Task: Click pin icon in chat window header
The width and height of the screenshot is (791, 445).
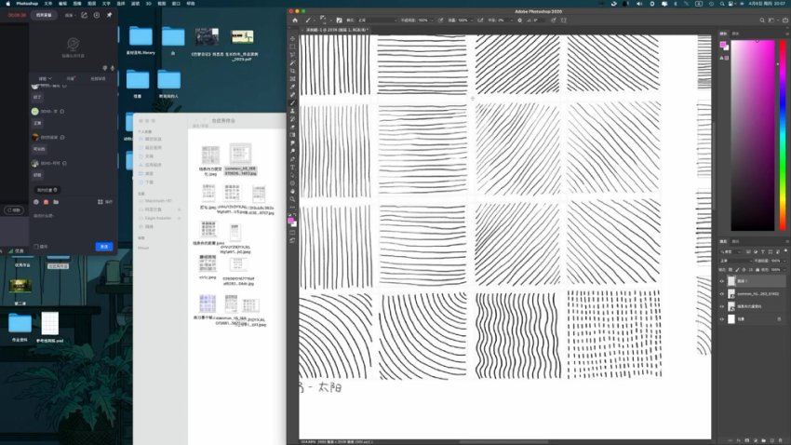Action: tap(109, 15)
